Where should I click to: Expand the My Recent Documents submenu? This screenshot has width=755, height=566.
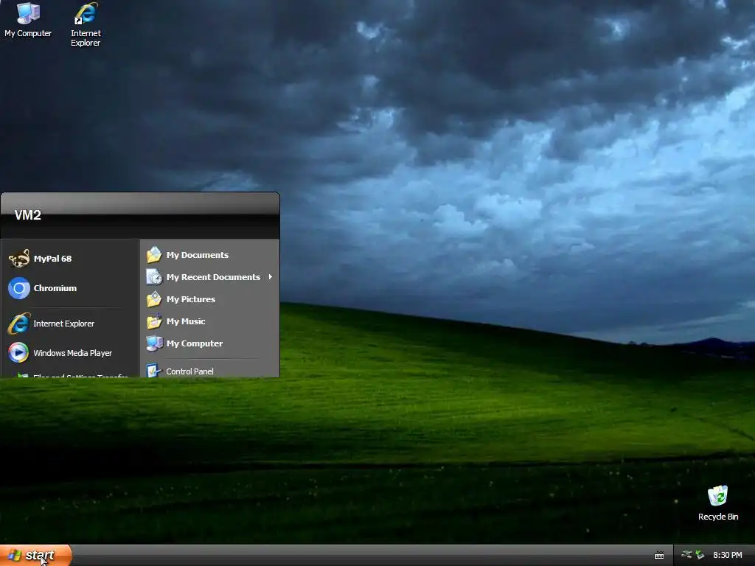pos(210,277)
